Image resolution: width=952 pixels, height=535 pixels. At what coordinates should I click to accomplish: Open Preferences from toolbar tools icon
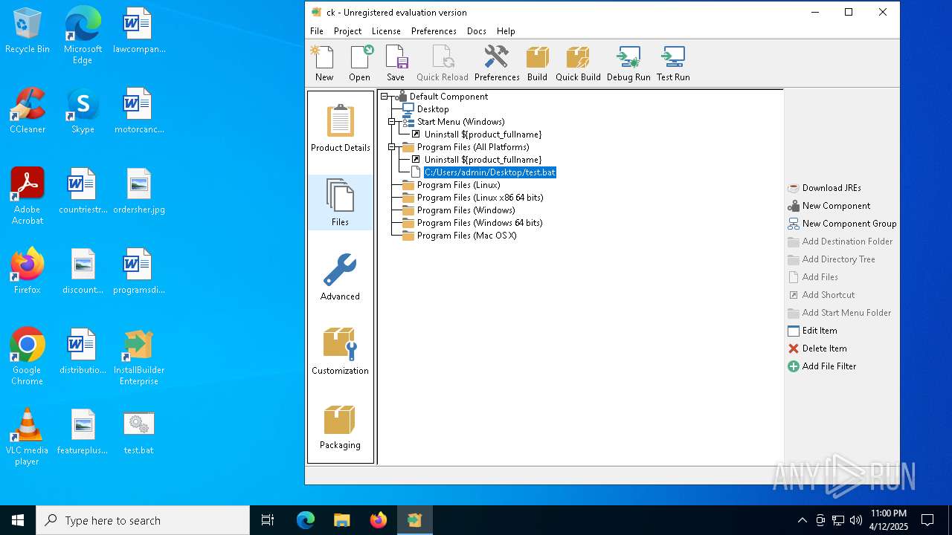click(497, 63)
